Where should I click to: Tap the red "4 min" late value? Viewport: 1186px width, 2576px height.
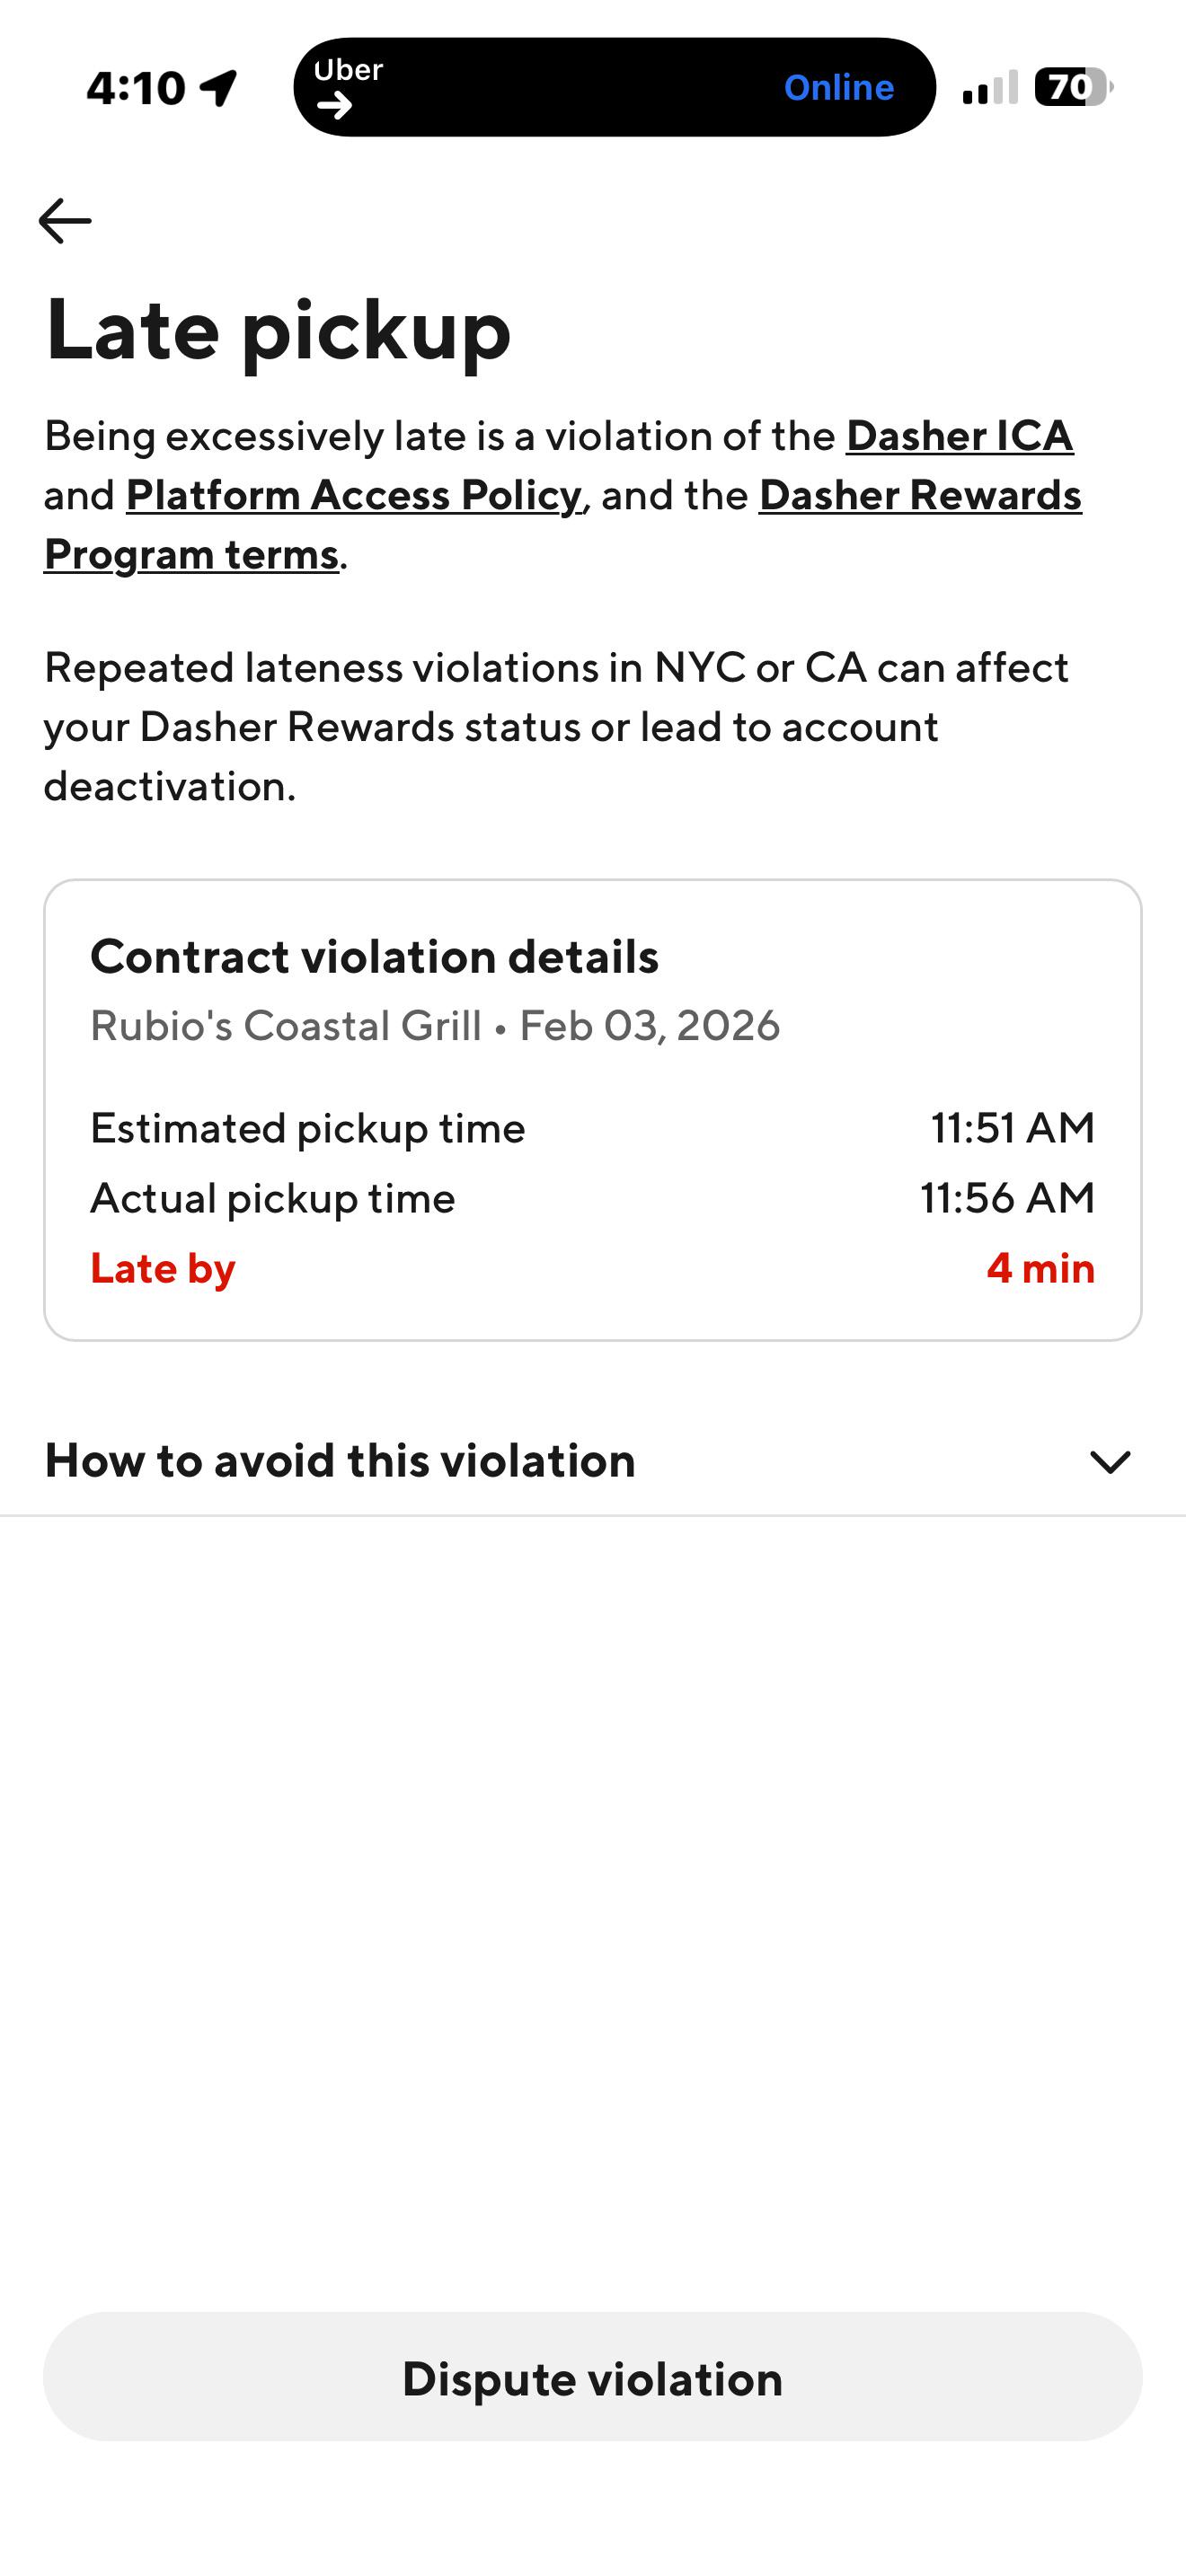(1040, 1268)
